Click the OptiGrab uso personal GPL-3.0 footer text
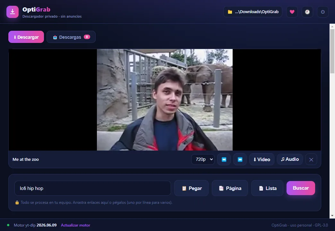Screen dimensions: 335x231 coord(299,225)
